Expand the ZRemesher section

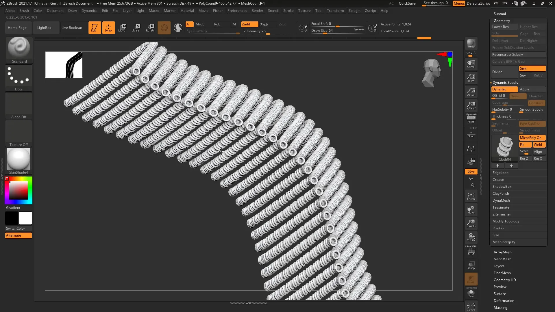(502, 214)
